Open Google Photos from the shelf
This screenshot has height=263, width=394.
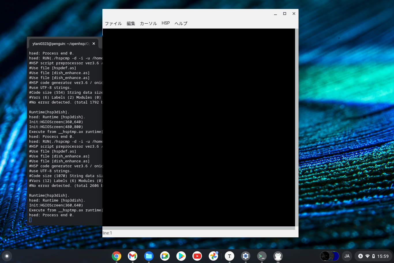coord(213,256)
